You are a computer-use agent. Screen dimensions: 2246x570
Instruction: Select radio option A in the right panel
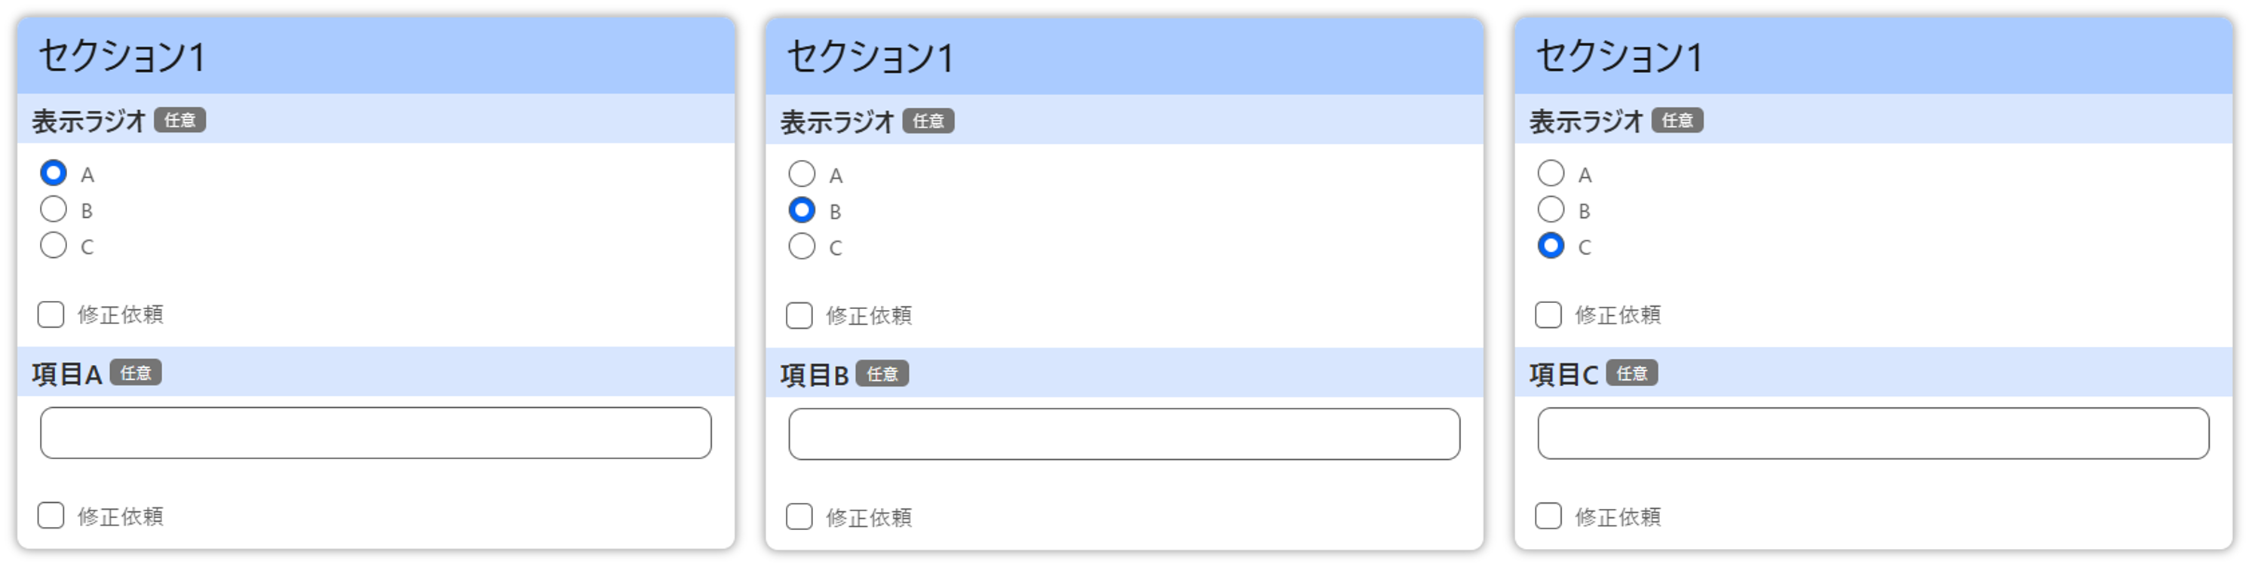1550,173
